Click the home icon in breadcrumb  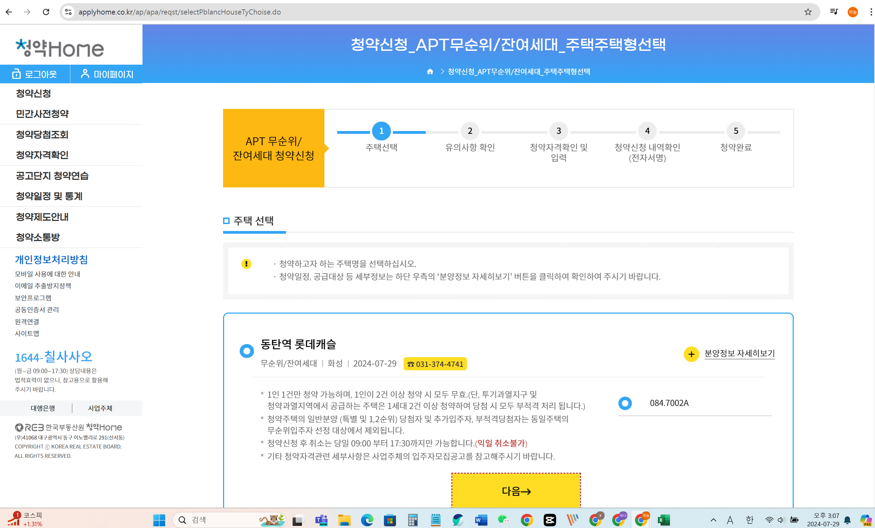[x=430, y=71]
